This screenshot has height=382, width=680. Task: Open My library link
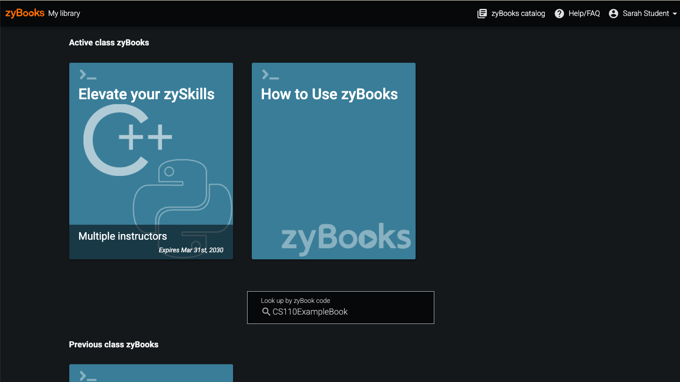tap(64, 14)
